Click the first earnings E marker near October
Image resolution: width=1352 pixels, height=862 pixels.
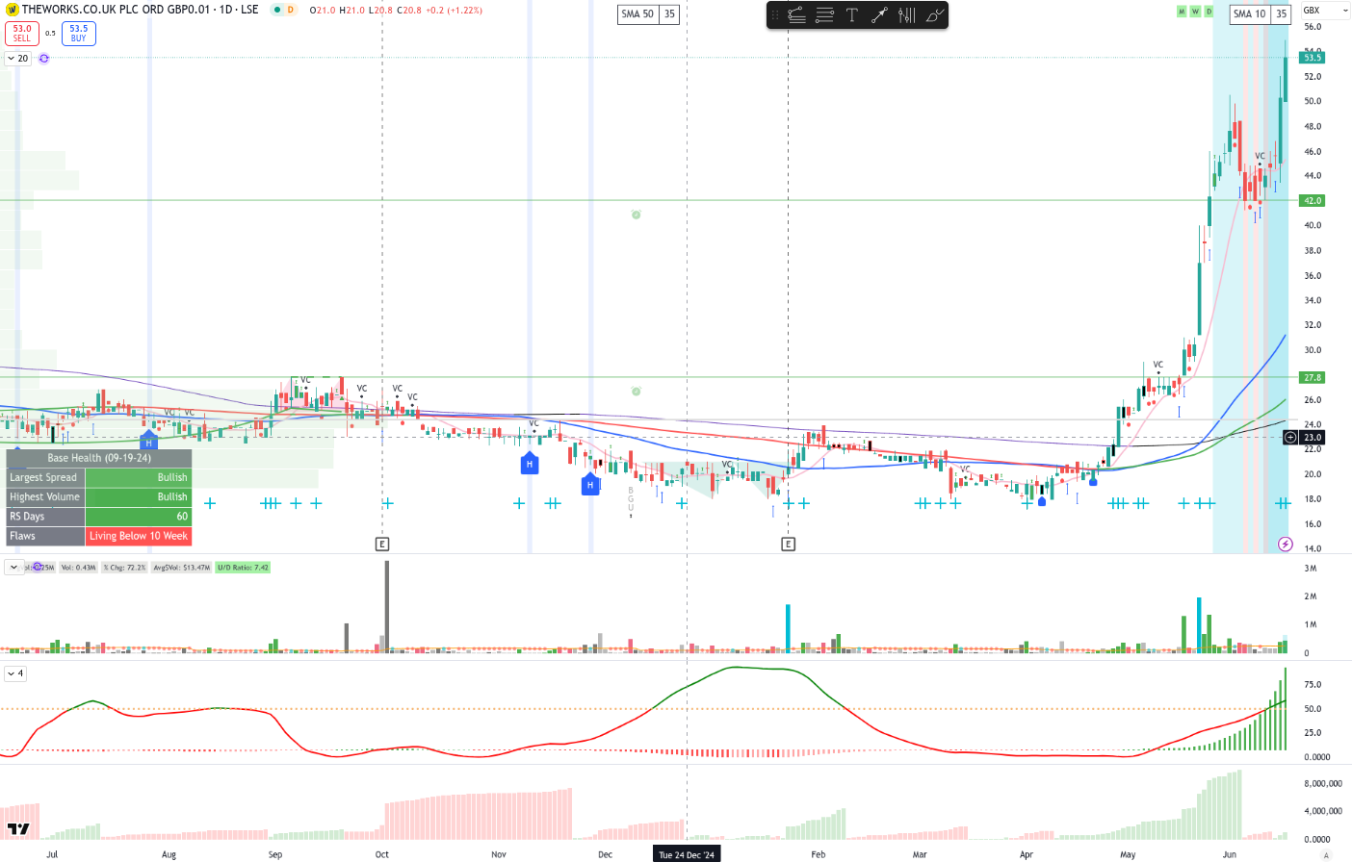click(x=382, y=545)
